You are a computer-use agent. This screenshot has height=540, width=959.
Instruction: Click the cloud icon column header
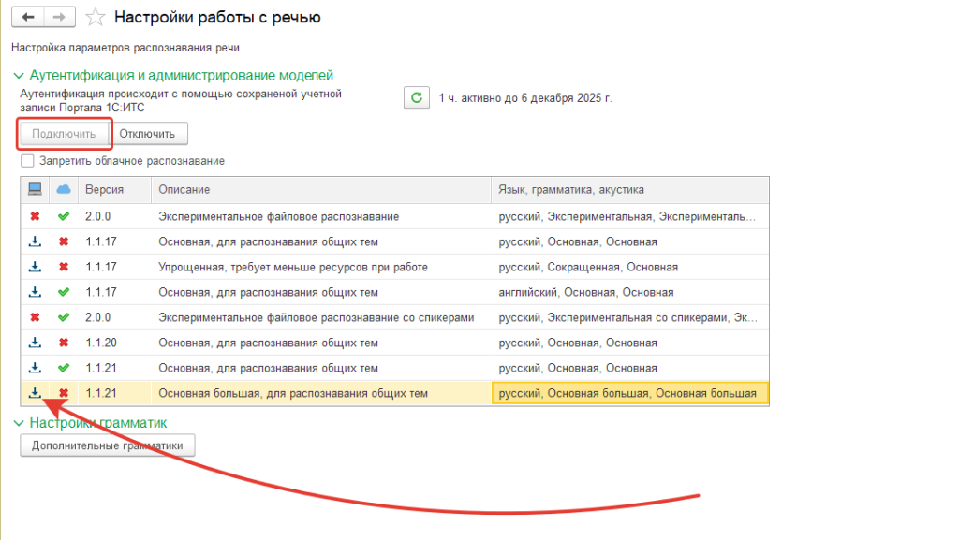coord(64,189)
